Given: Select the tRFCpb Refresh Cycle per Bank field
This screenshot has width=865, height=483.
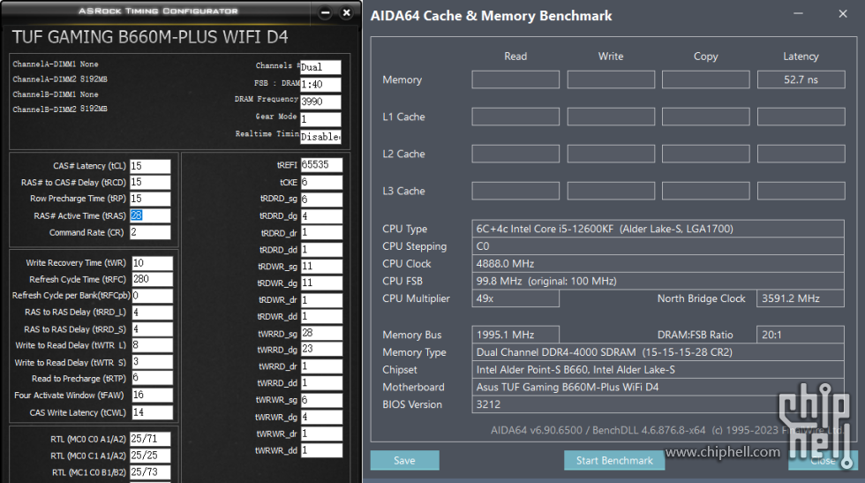Looking at the screenshot, I should pos(152,296).
